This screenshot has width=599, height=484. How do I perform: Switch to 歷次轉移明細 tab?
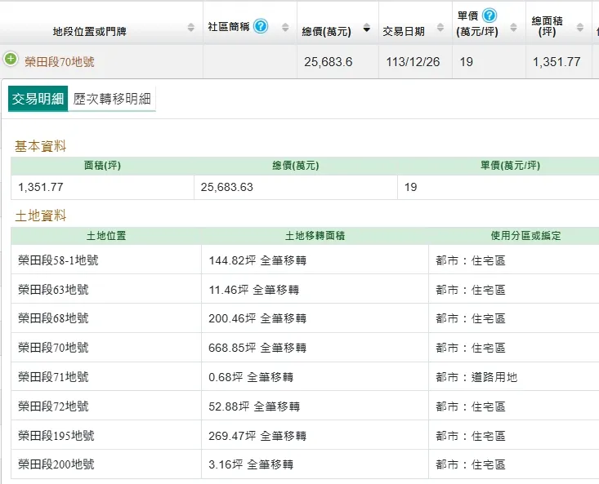coord(112,100)
